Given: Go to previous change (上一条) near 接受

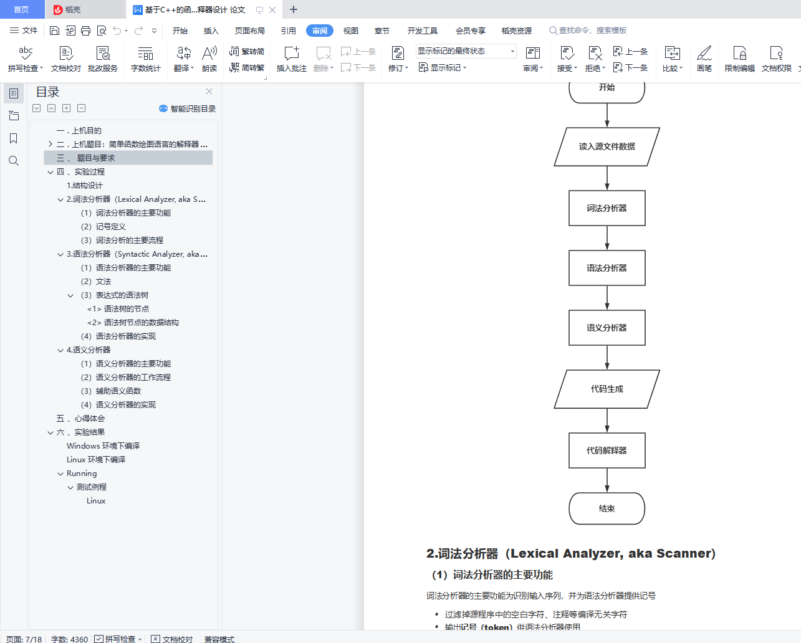Looking at the screenshot, I should click(x=631, y=51).
